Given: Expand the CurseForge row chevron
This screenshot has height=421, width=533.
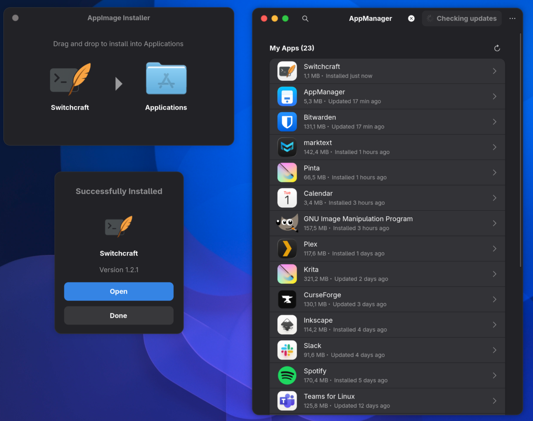Looking at the screenshot, I should point(494,299).
